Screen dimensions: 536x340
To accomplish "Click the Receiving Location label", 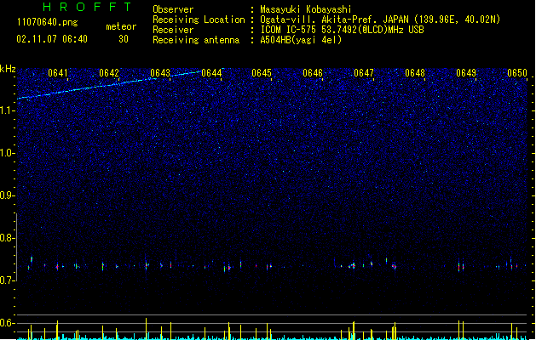I will (x=199, y=20).
